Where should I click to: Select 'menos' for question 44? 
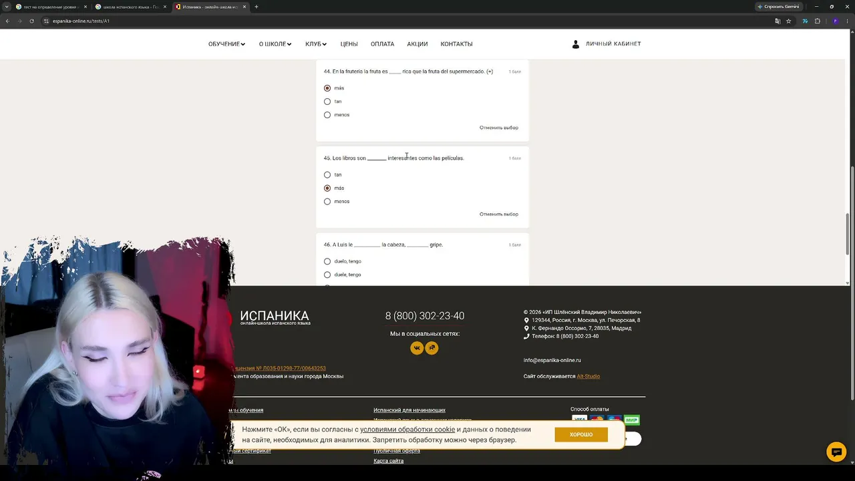(327, 115)
